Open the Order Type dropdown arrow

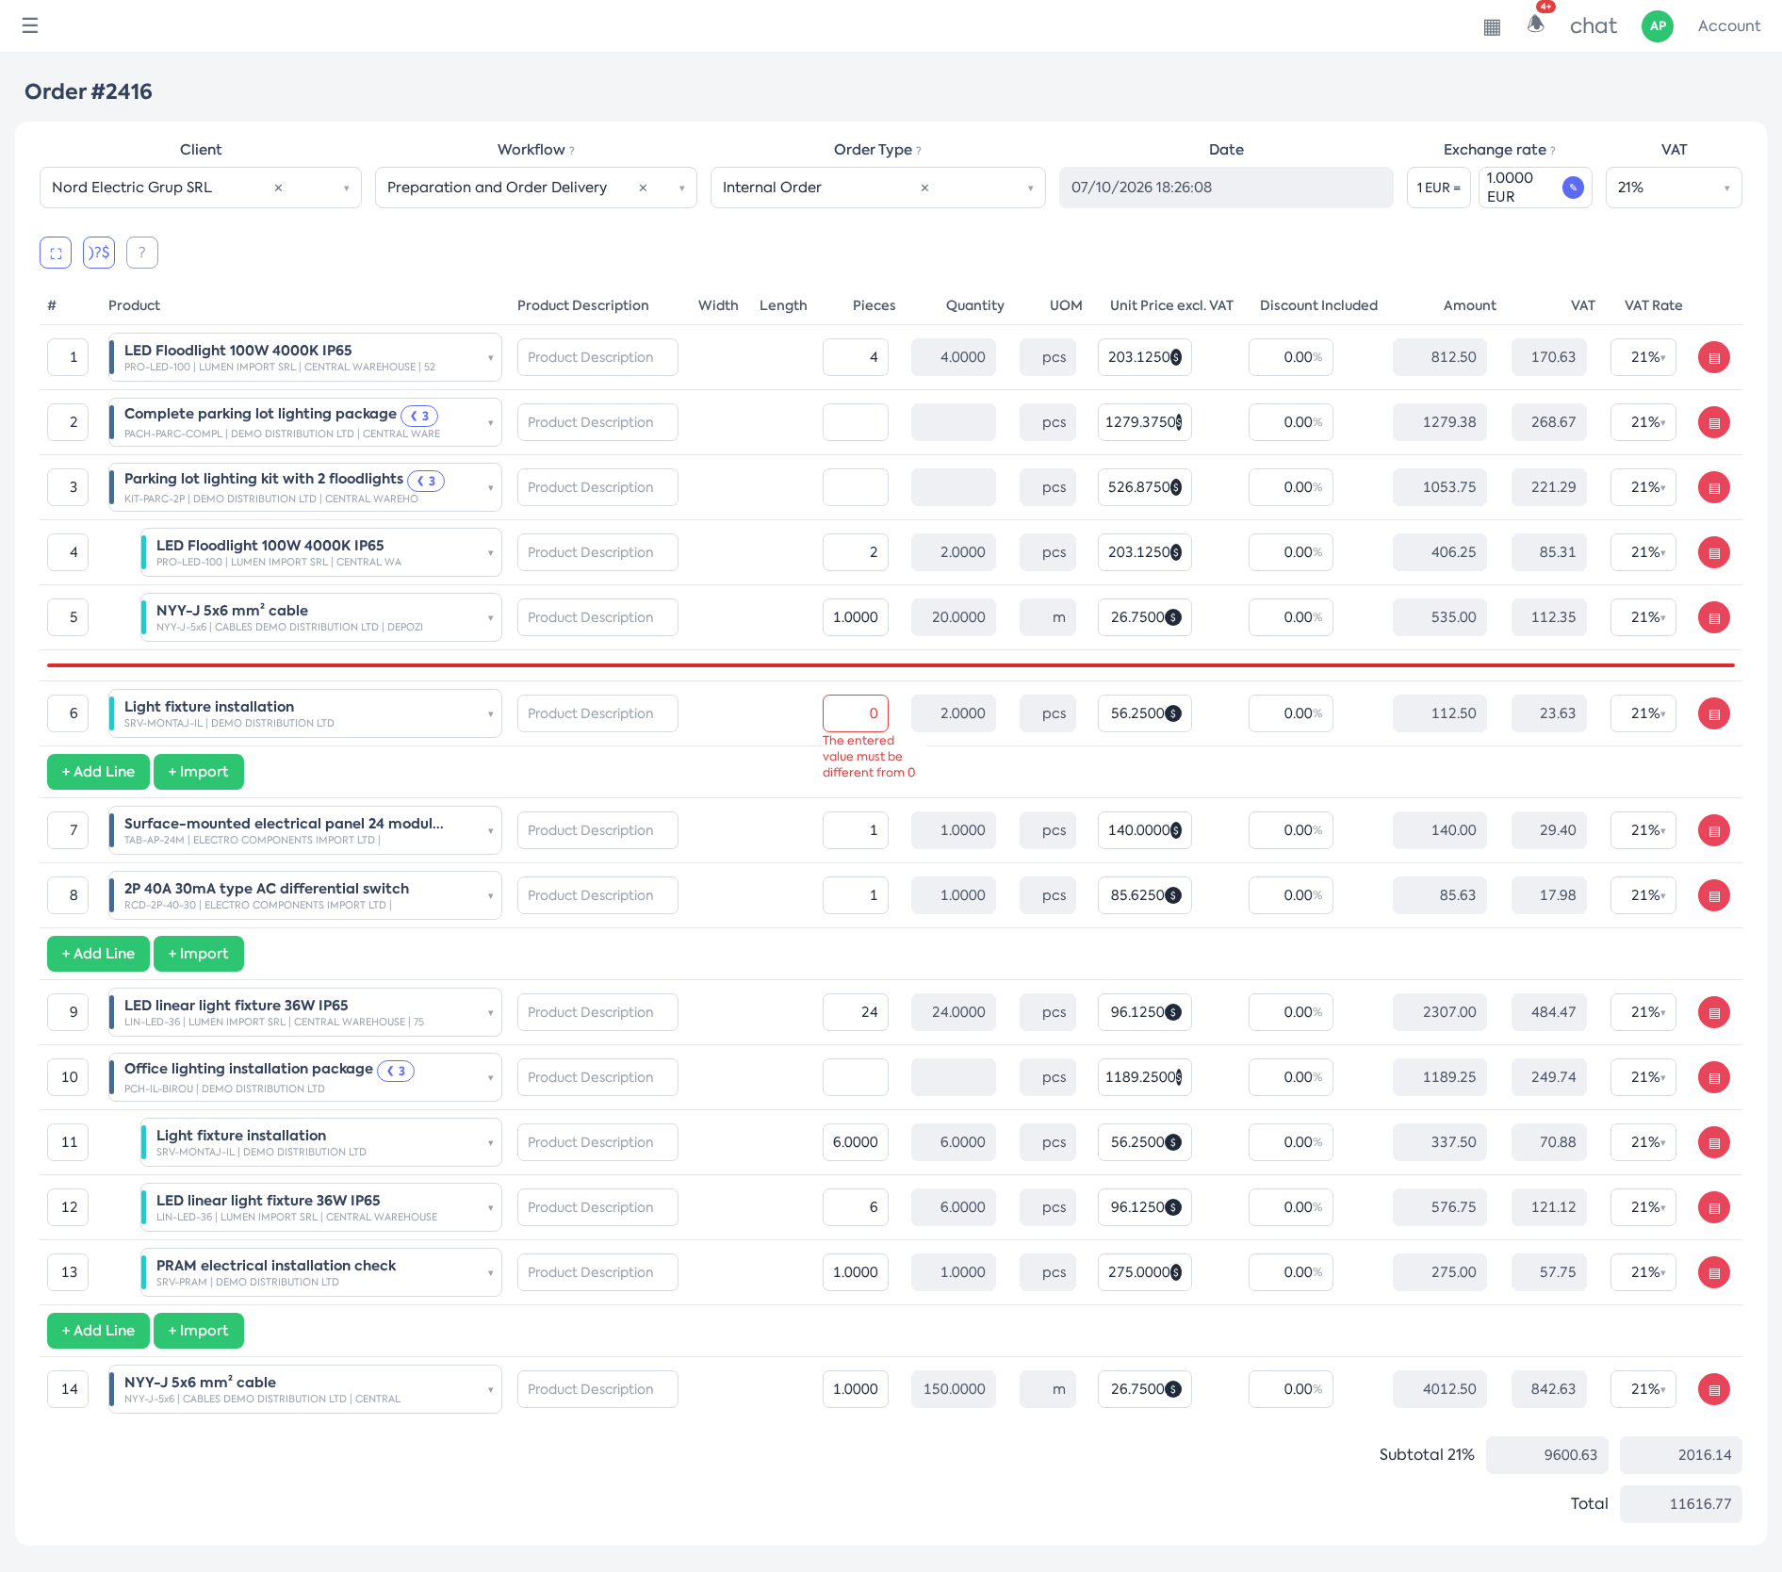[1030, 188]
